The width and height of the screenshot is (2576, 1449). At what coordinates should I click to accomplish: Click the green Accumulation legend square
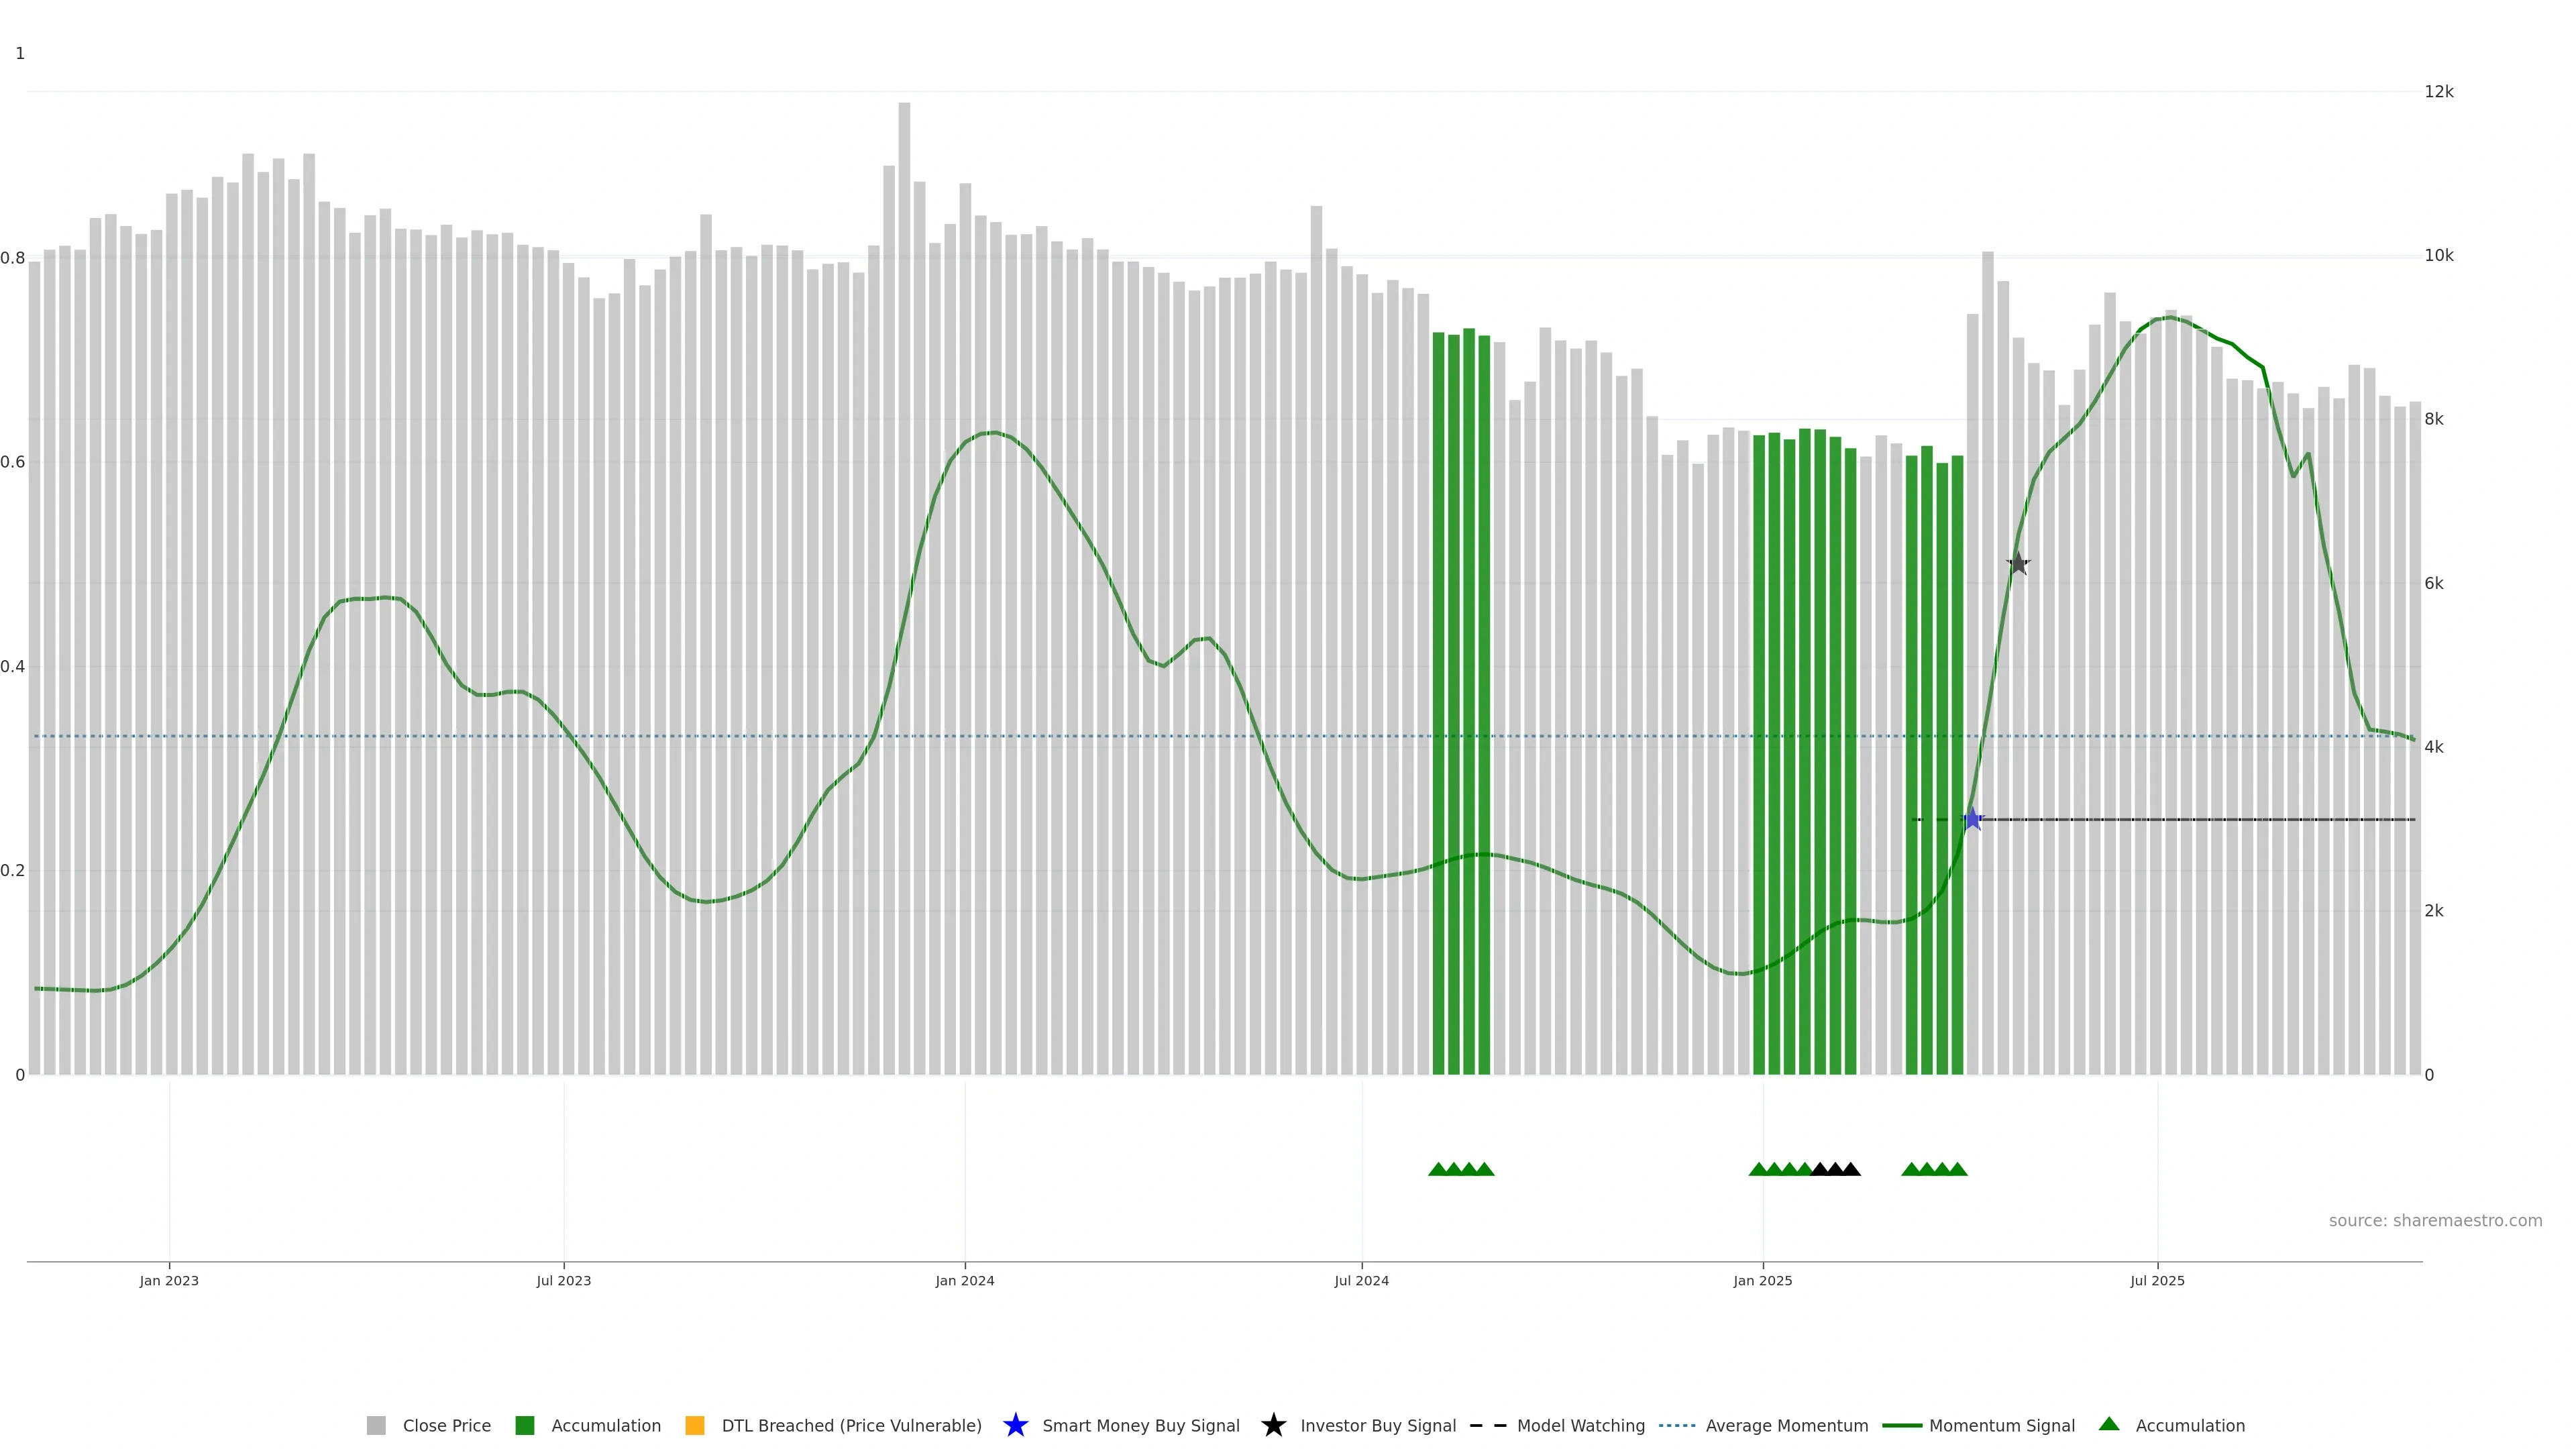tap(524, 1425)
